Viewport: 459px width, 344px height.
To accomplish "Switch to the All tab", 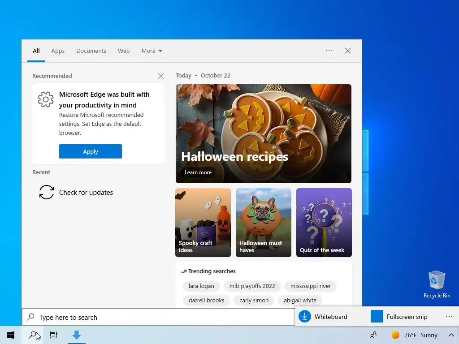I will pos(36,51).
